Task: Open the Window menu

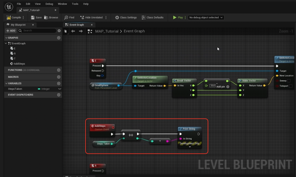Action: tap(62, 4)
